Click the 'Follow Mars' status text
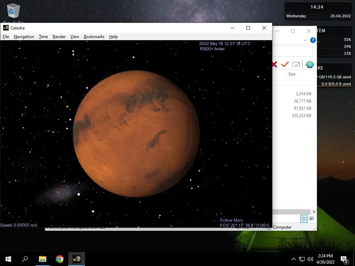Viewport: 355px width, 266px height. pos(231,220)
